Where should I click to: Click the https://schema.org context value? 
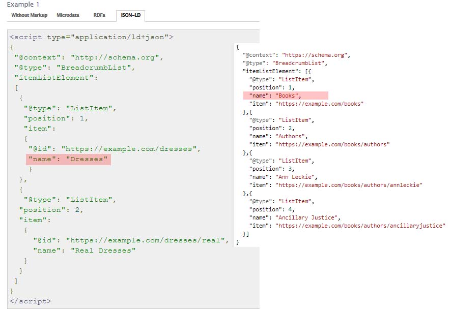coord(316,55)
